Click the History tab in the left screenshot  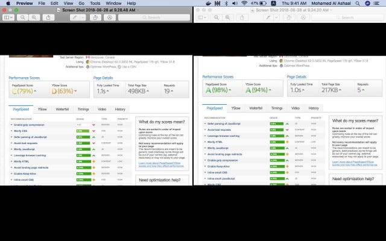click(x=120, y=109)
